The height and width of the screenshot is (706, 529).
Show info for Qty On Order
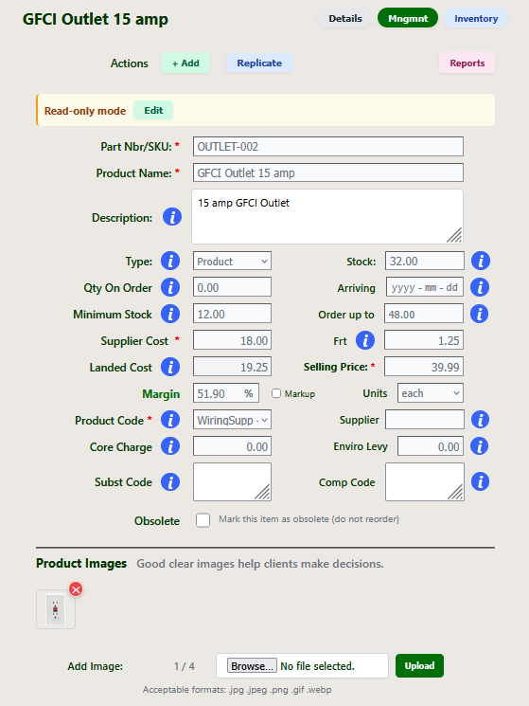pos(170,287)
